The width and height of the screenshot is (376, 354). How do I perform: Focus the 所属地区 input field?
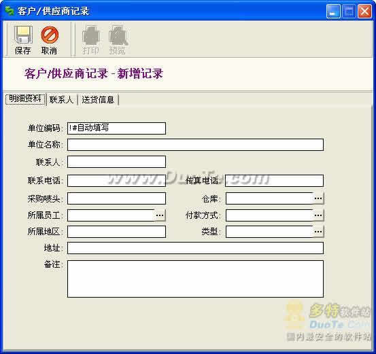(x=116, y=232)
